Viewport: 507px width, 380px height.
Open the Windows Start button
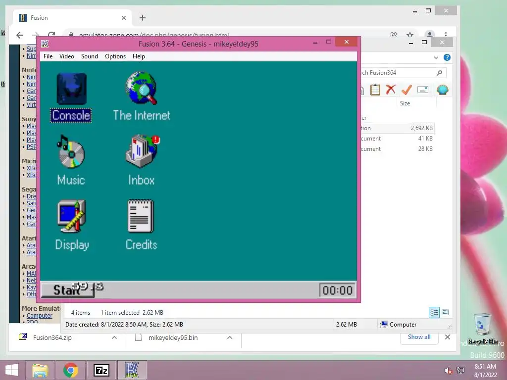click(12, 370)
